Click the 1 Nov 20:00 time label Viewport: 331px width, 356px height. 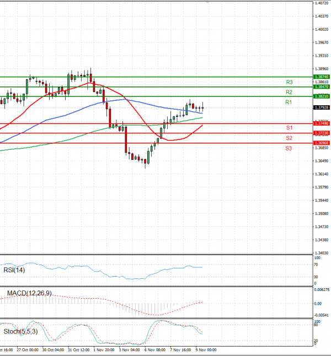pyautogui.click(x=104, y=350)
